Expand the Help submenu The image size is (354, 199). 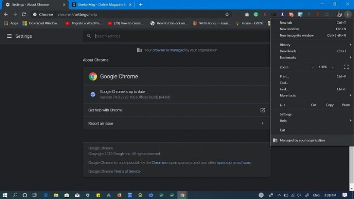point(313,121)
